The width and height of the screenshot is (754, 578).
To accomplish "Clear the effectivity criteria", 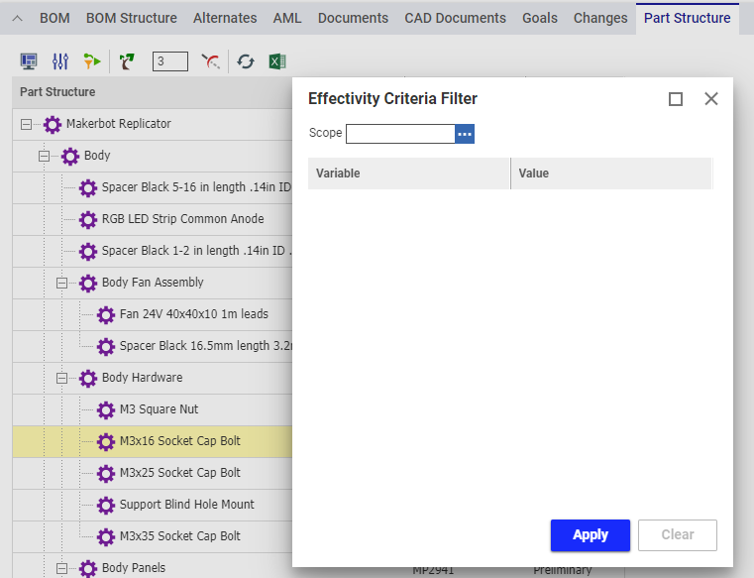I will 678,535.
